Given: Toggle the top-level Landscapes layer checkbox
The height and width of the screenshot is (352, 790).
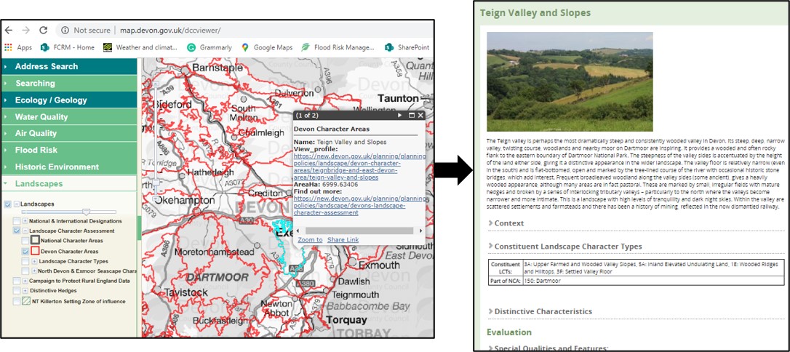Looking at the screenshot, I should [x=7, y=204].
